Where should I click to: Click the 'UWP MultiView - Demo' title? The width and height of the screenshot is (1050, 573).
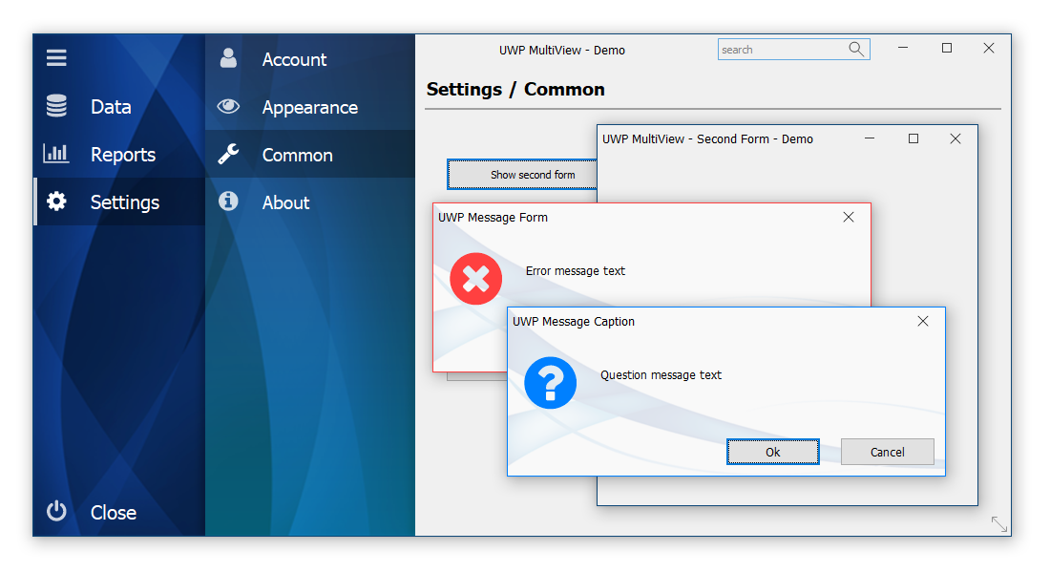(x=562, y=51)
